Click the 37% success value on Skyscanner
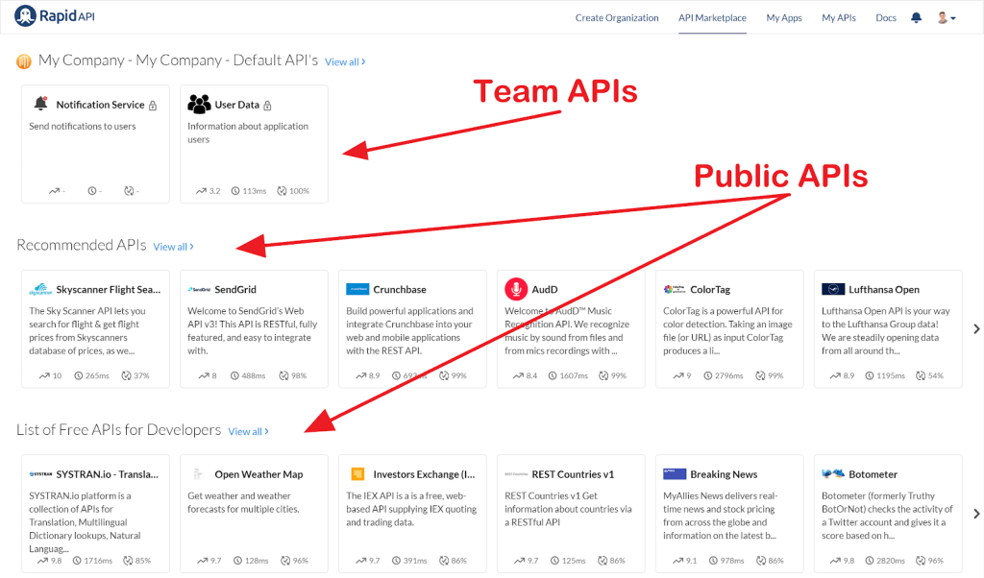 141,375
